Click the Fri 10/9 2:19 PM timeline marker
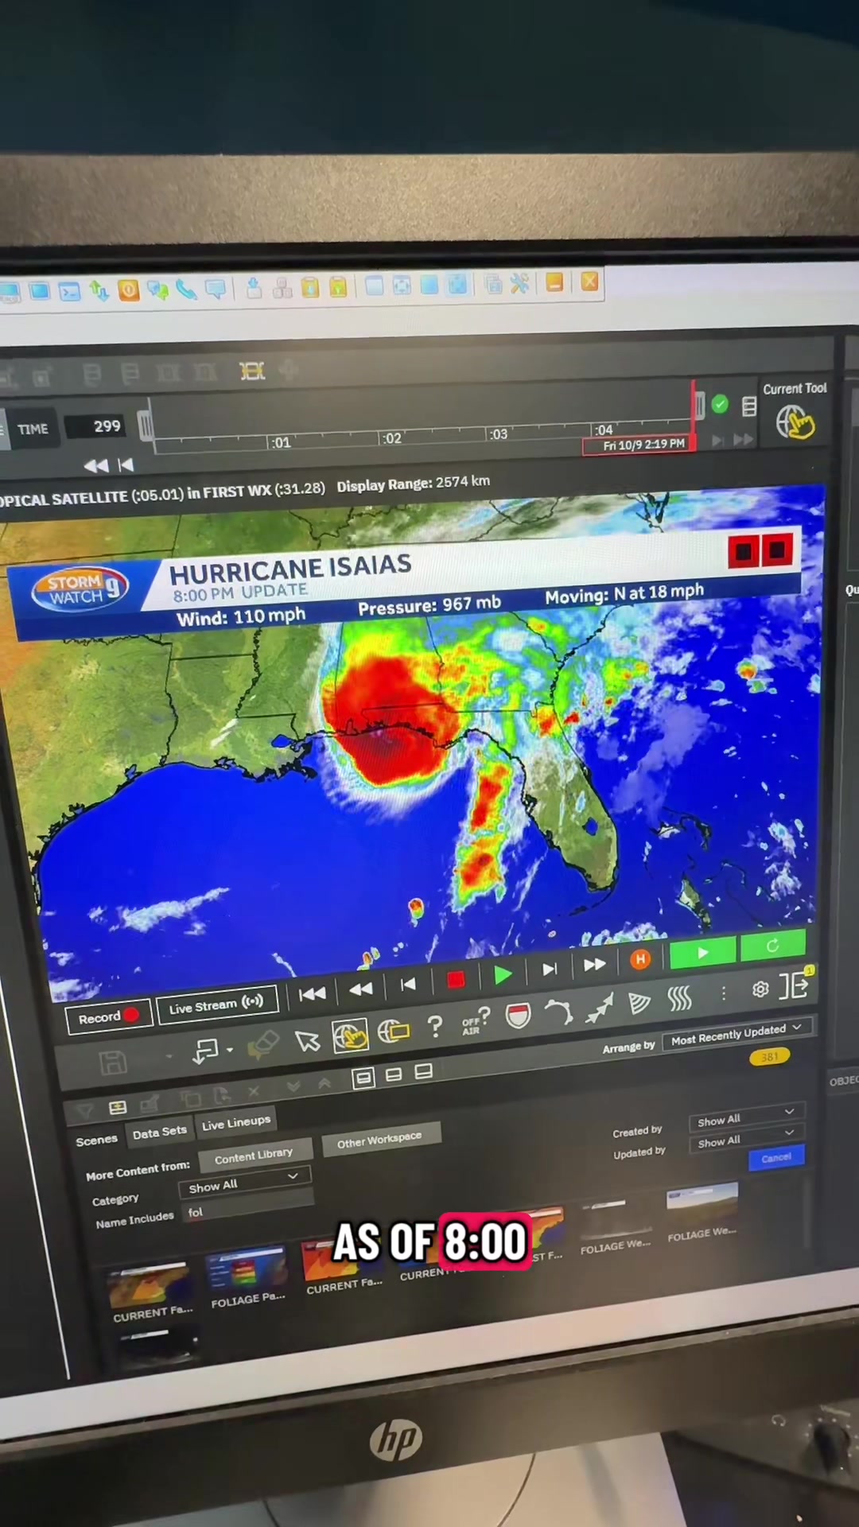The image size is (859, 1527). point(639,445)
